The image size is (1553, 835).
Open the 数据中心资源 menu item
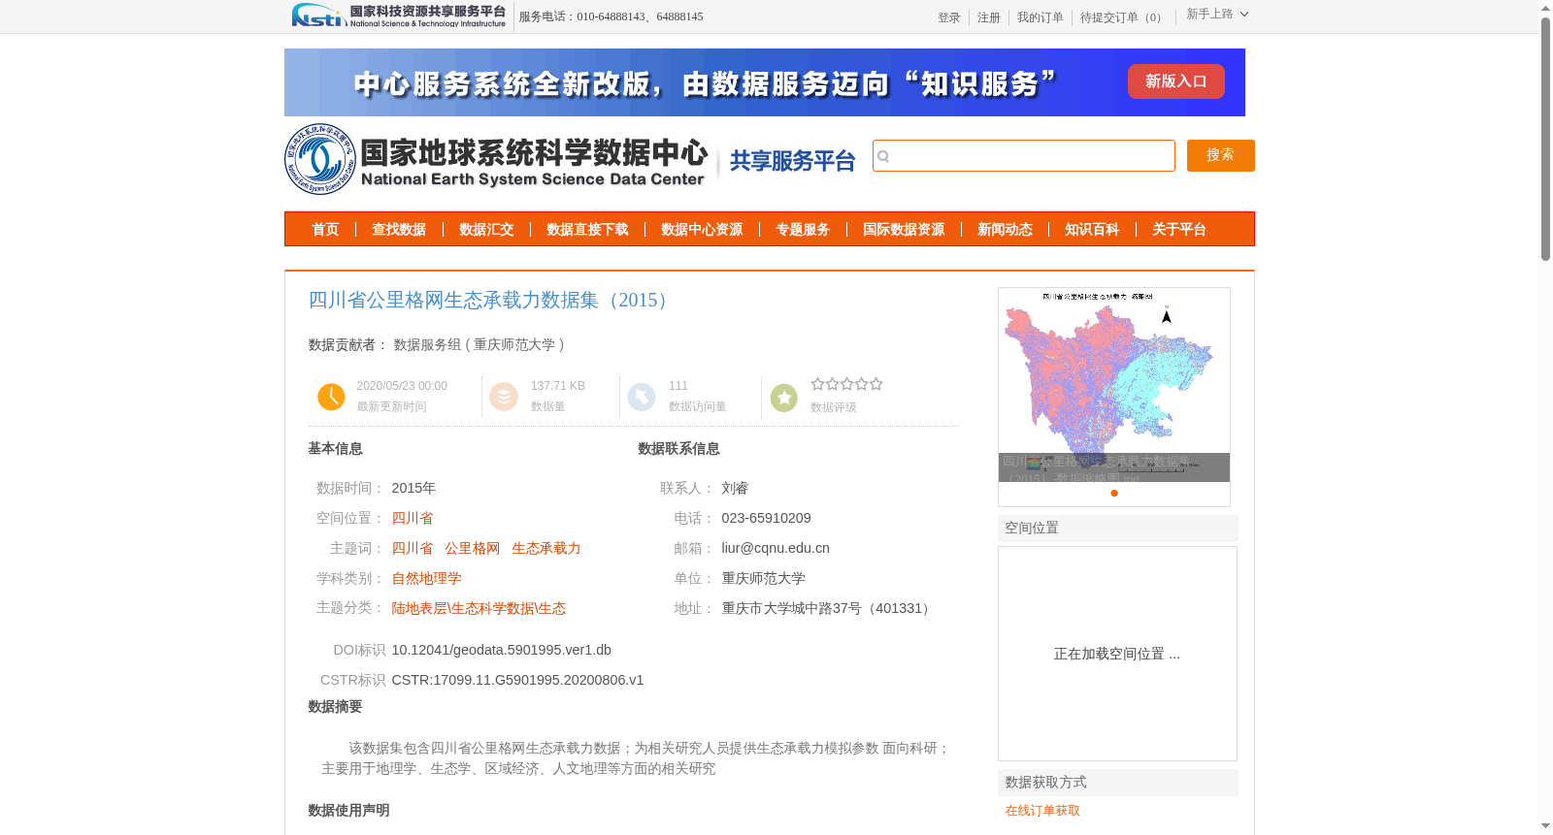pos(702,230)
